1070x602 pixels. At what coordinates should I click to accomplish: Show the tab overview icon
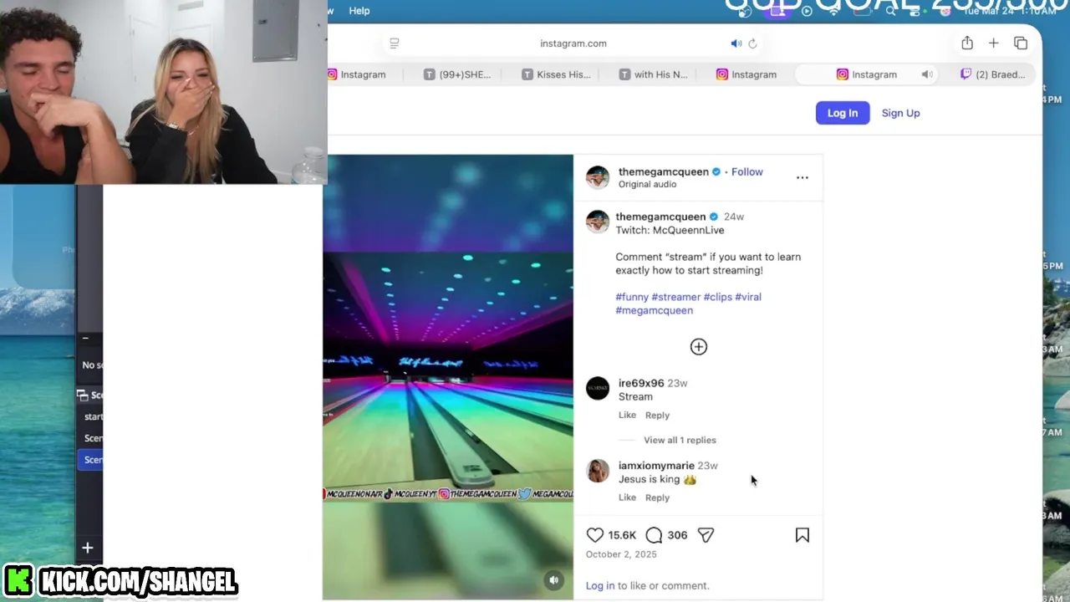(x=1021, y=43)
